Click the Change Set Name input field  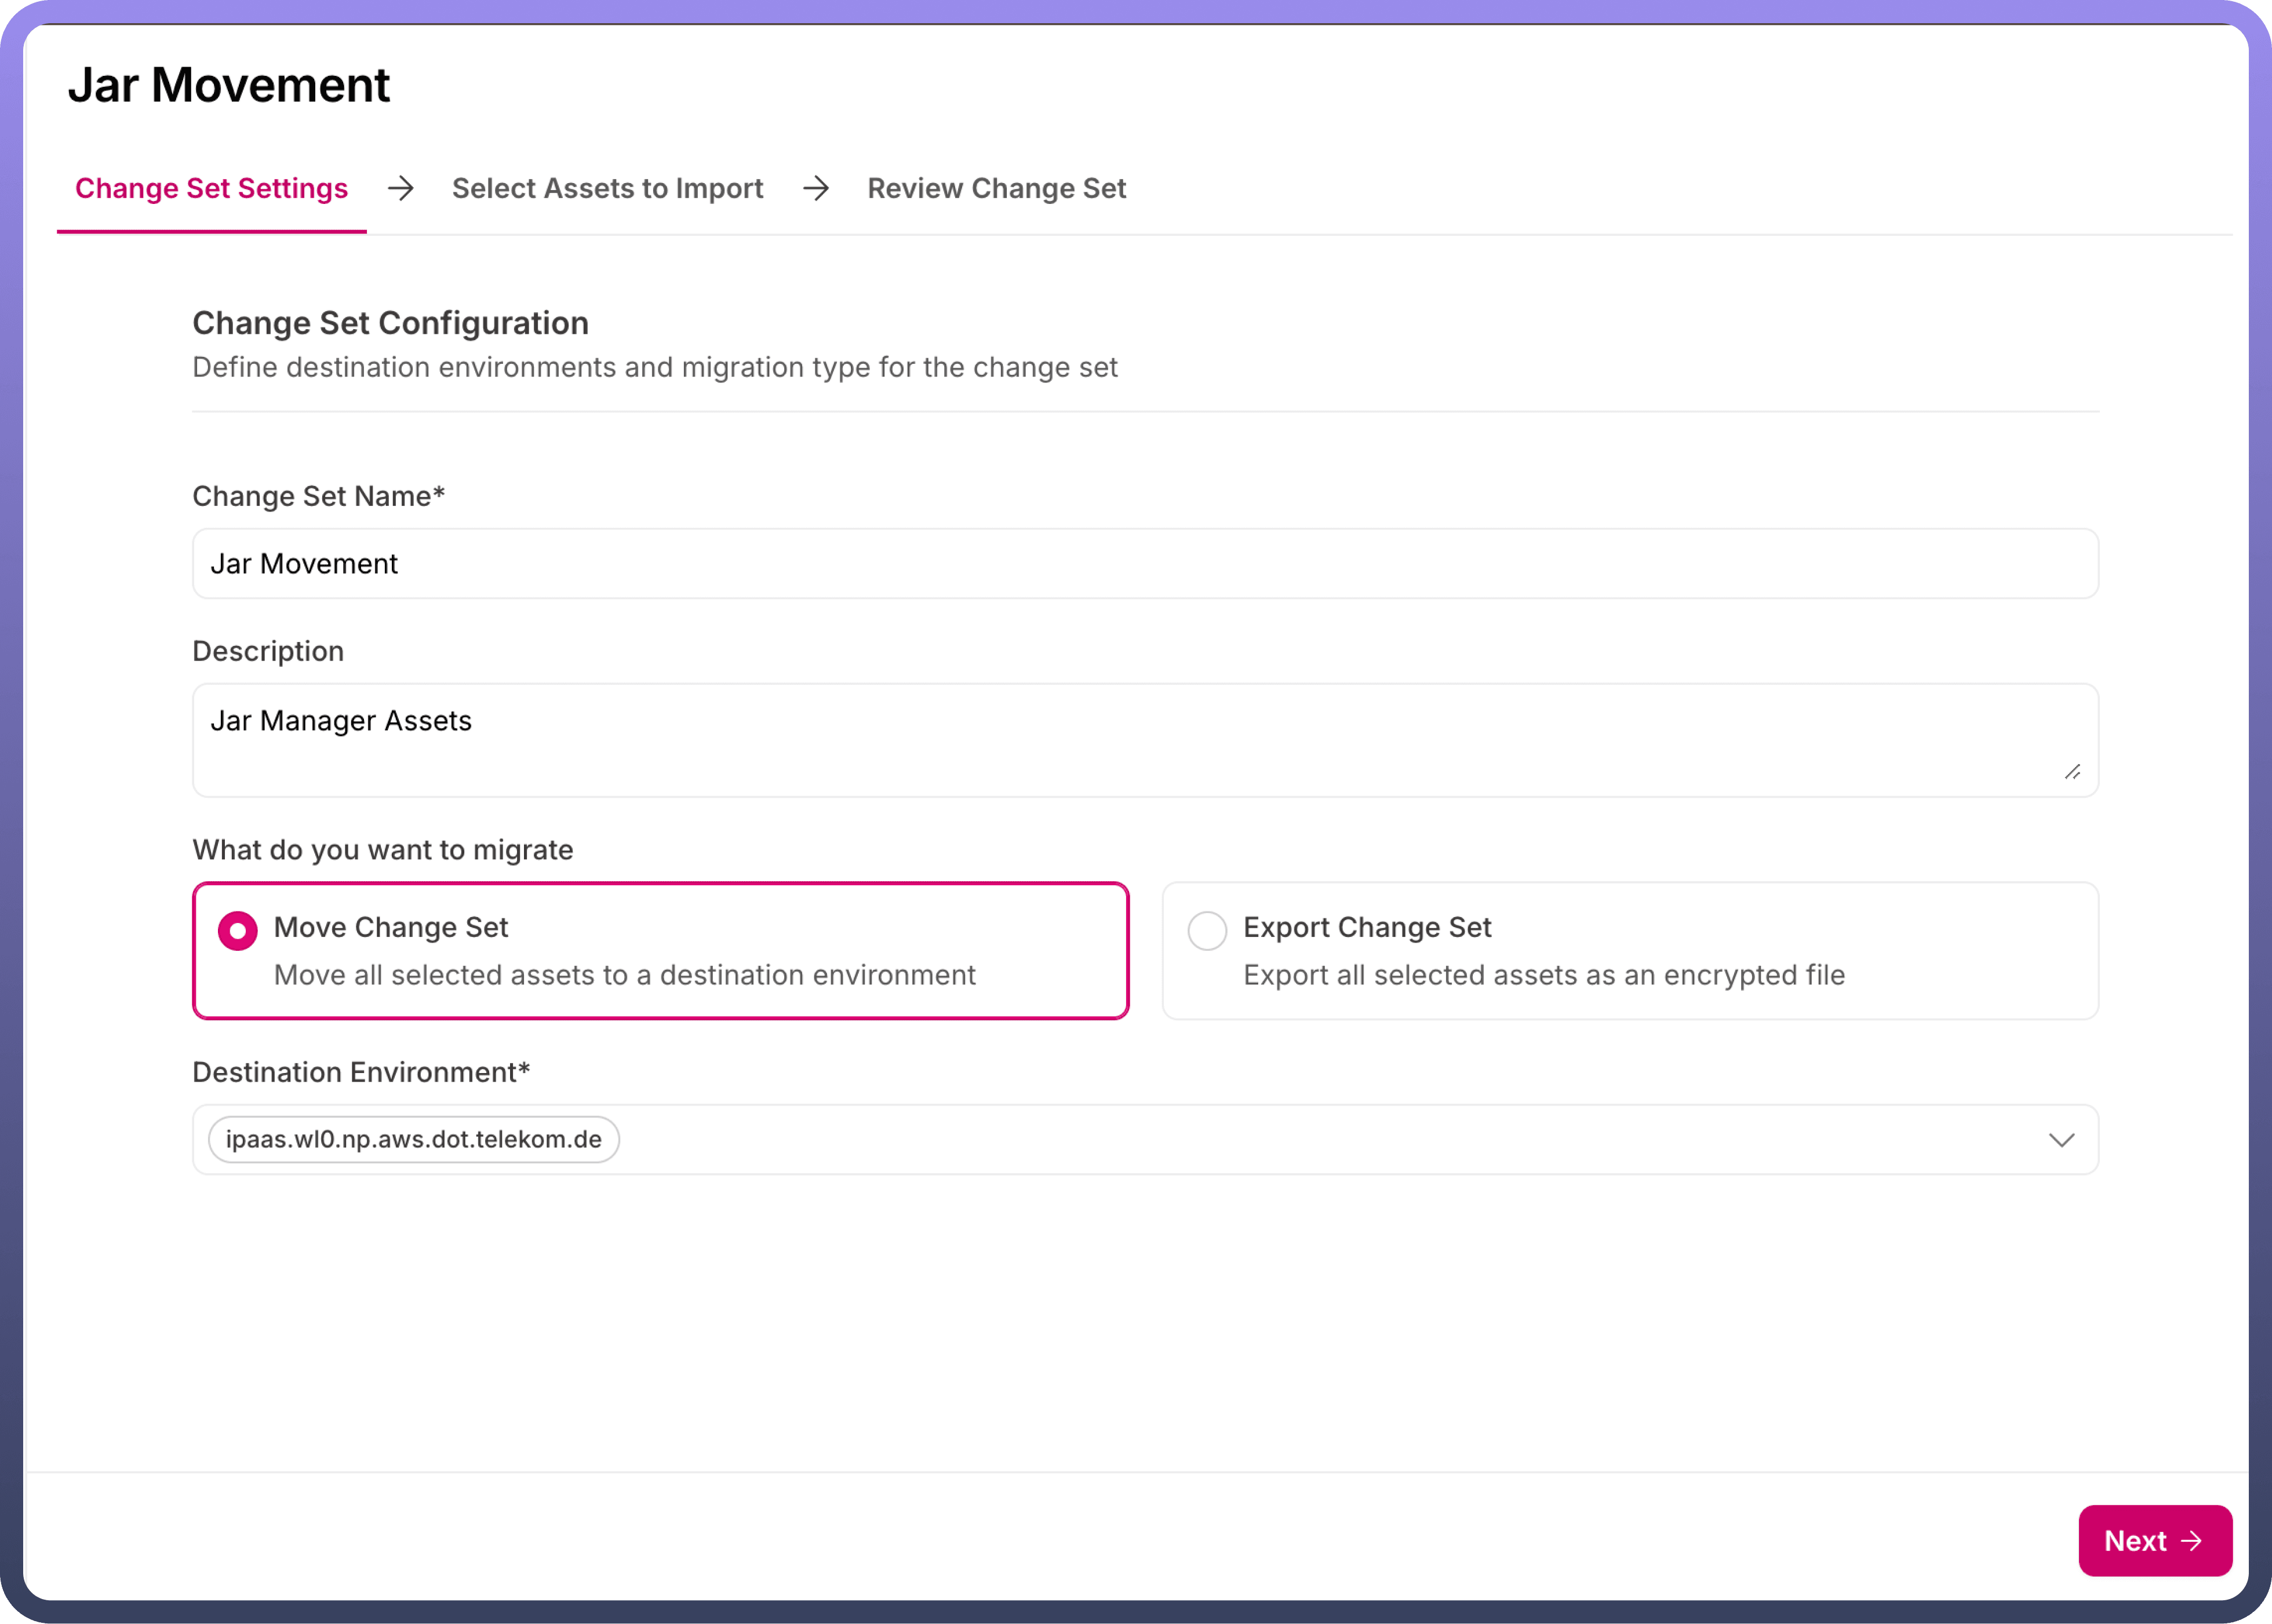click(x=1145, y=564)
